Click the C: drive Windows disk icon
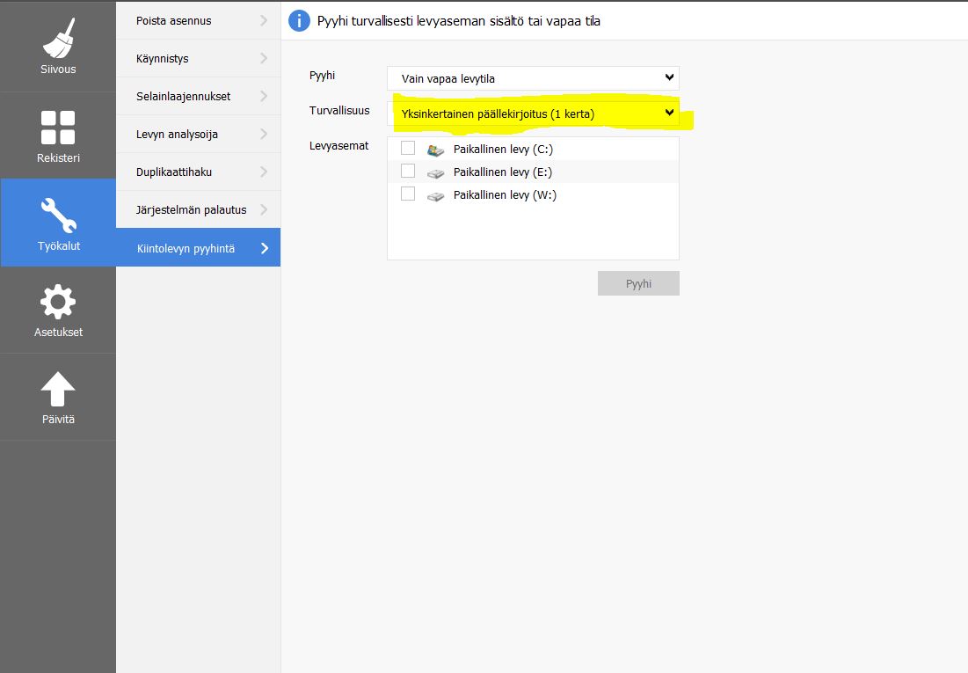968x673 pixels. point(436,150)
